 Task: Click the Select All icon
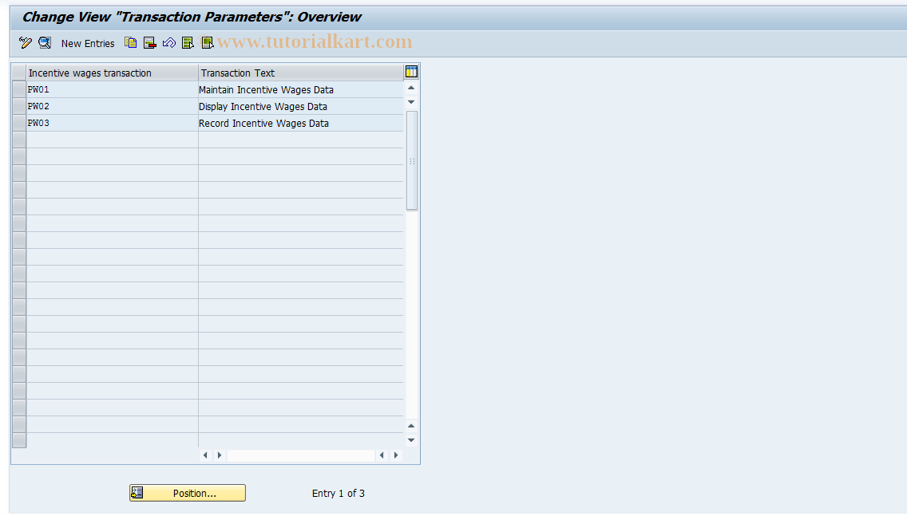188,43
